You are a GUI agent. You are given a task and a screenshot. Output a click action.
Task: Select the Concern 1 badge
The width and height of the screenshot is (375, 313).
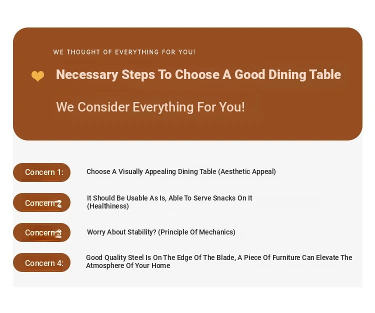tap(41, 172)
